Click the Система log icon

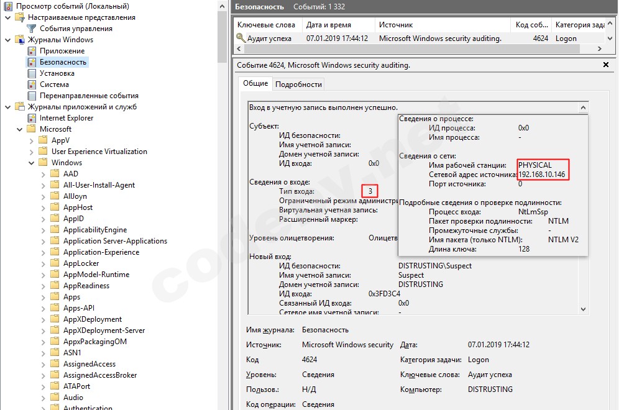(x=32, y=84)
